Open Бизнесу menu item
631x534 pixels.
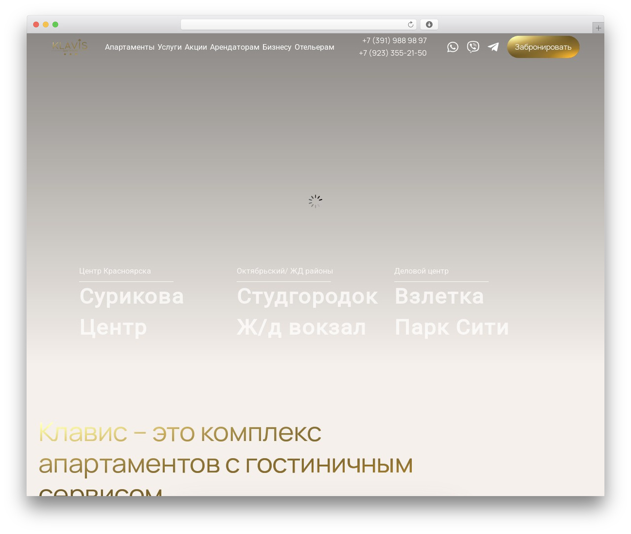[277, 47]
